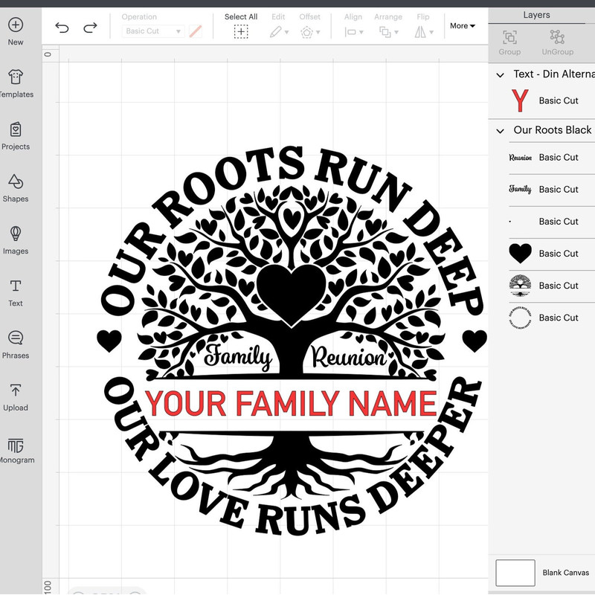The height and width of the screenshot is (595, 595).
Task: Collapse the Our Roots Black layer group
Action: coord(501,130)
